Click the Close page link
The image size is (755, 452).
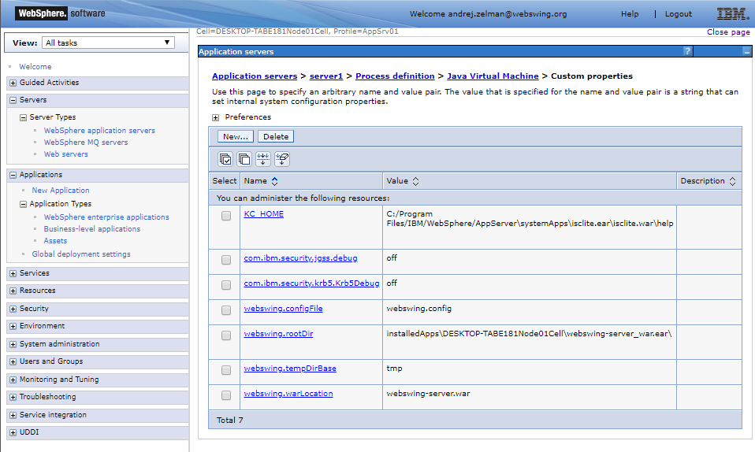[x=728, y=31]
